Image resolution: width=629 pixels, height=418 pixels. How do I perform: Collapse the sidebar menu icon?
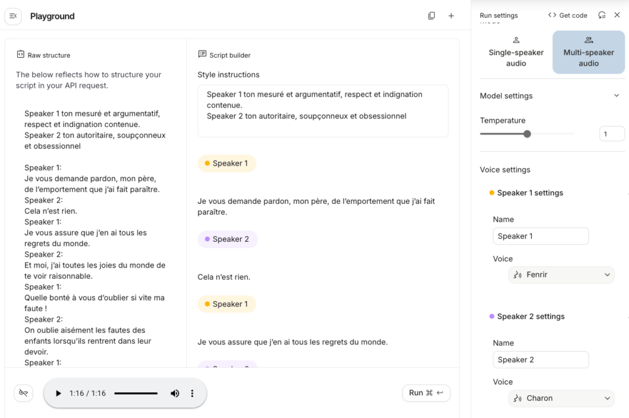click(x=13, y=16)
